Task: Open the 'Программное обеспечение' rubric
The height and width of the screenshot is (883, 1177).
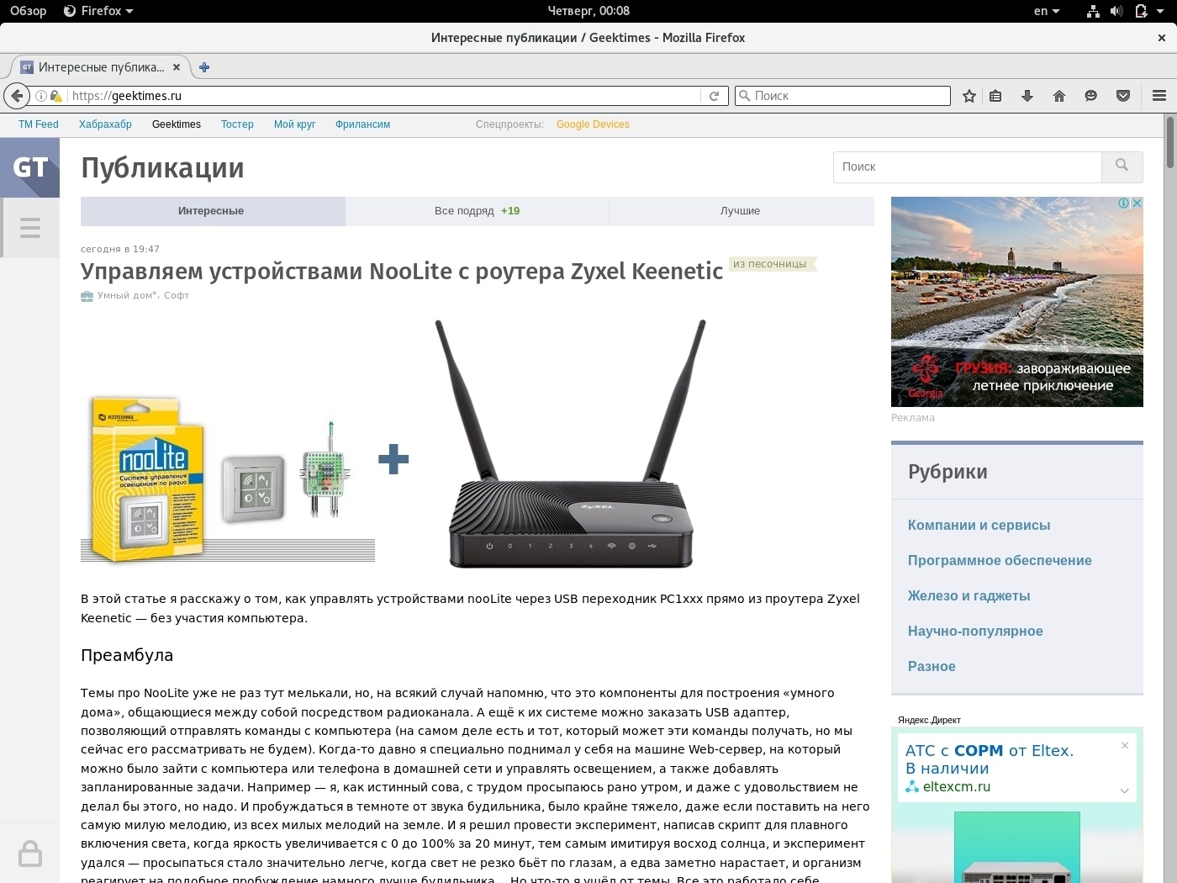Action: (1000, 561)
